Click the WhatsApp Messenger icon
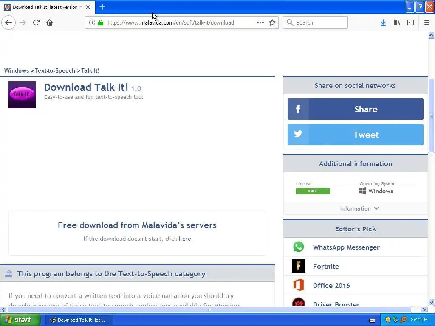Viewport: 435px width, 326px height. [x=299, y=247]
